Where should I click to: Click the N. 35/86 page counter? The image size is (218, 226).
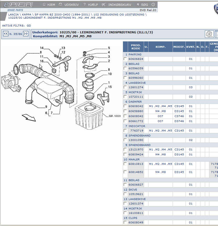click(16, 34)
